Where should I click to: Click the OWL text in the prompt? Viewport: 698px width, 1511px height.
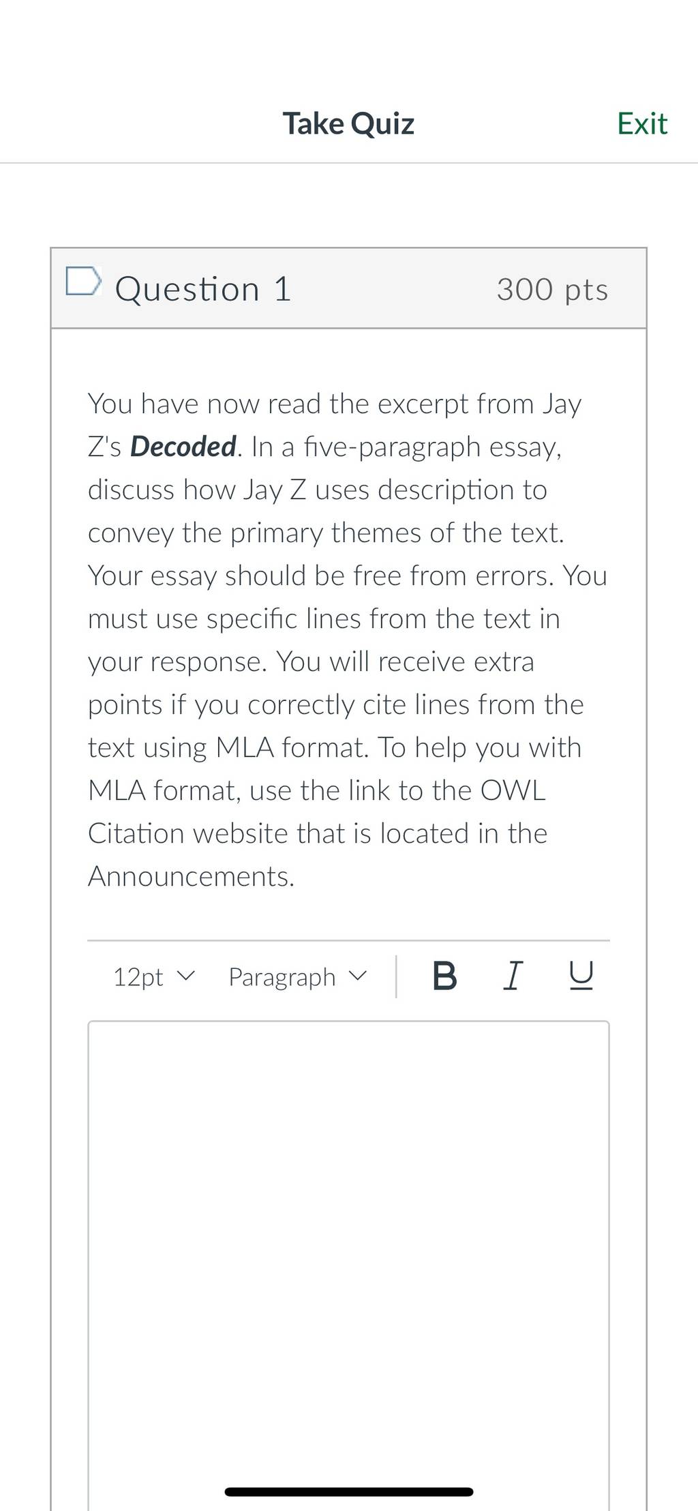click(513, 790)
